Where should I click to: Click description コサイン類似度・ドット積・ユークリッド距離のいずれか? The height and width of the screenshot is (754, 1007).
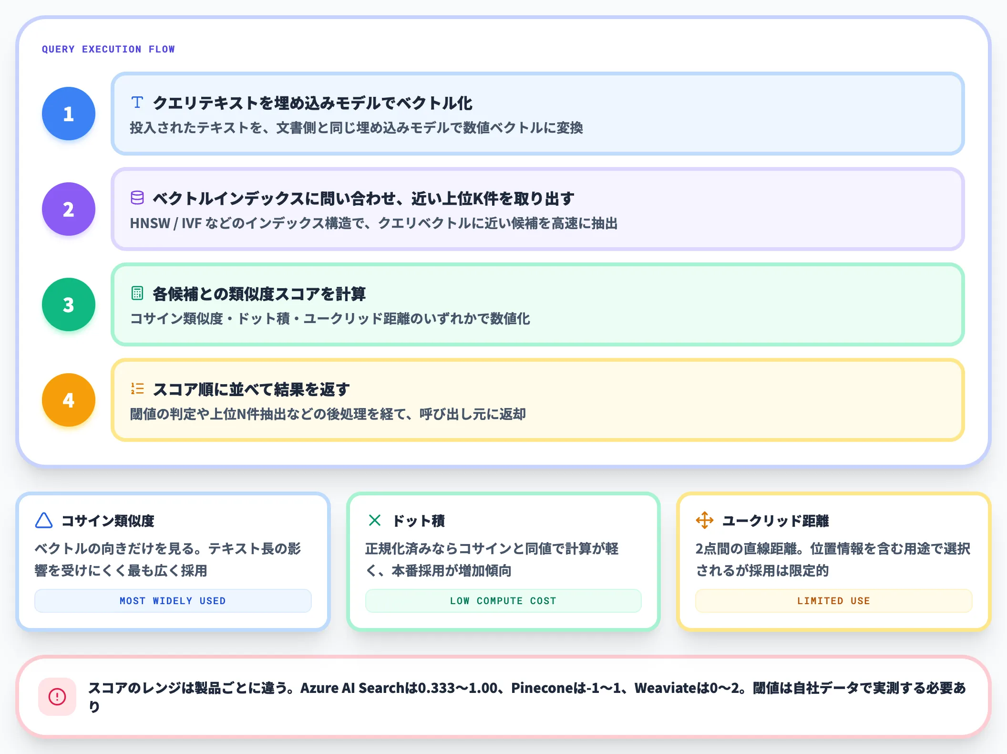330,319
